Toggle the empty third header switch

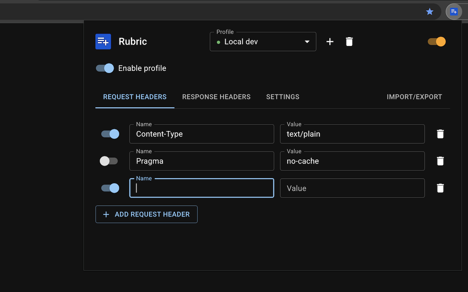click(110, 188)
